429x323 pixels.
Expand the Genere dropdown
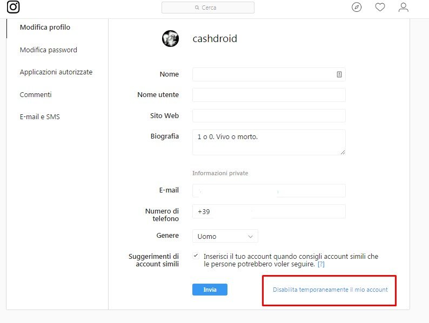pyautogui.click(x=225, y=236)
